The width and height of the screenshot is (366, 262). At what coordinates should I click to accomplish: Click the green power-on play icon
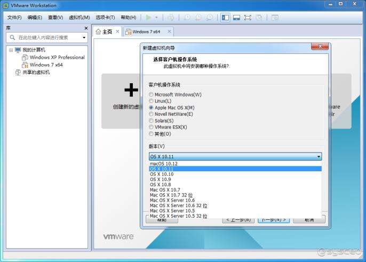148,18
